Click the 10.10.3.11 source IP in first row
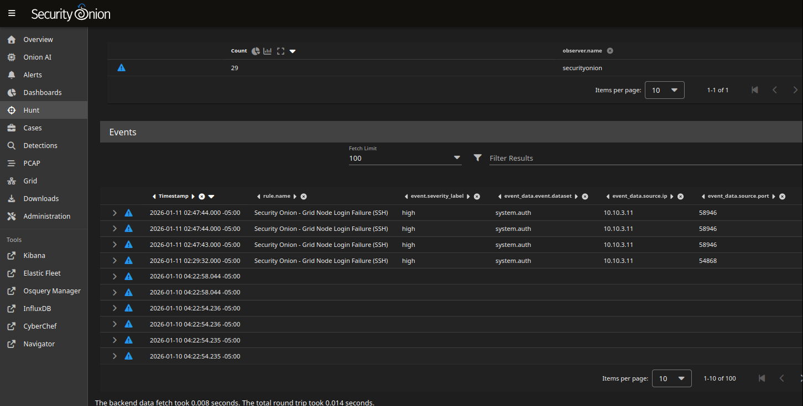The width and height of the screenshot is (803, 406). (x=618, y=213)
